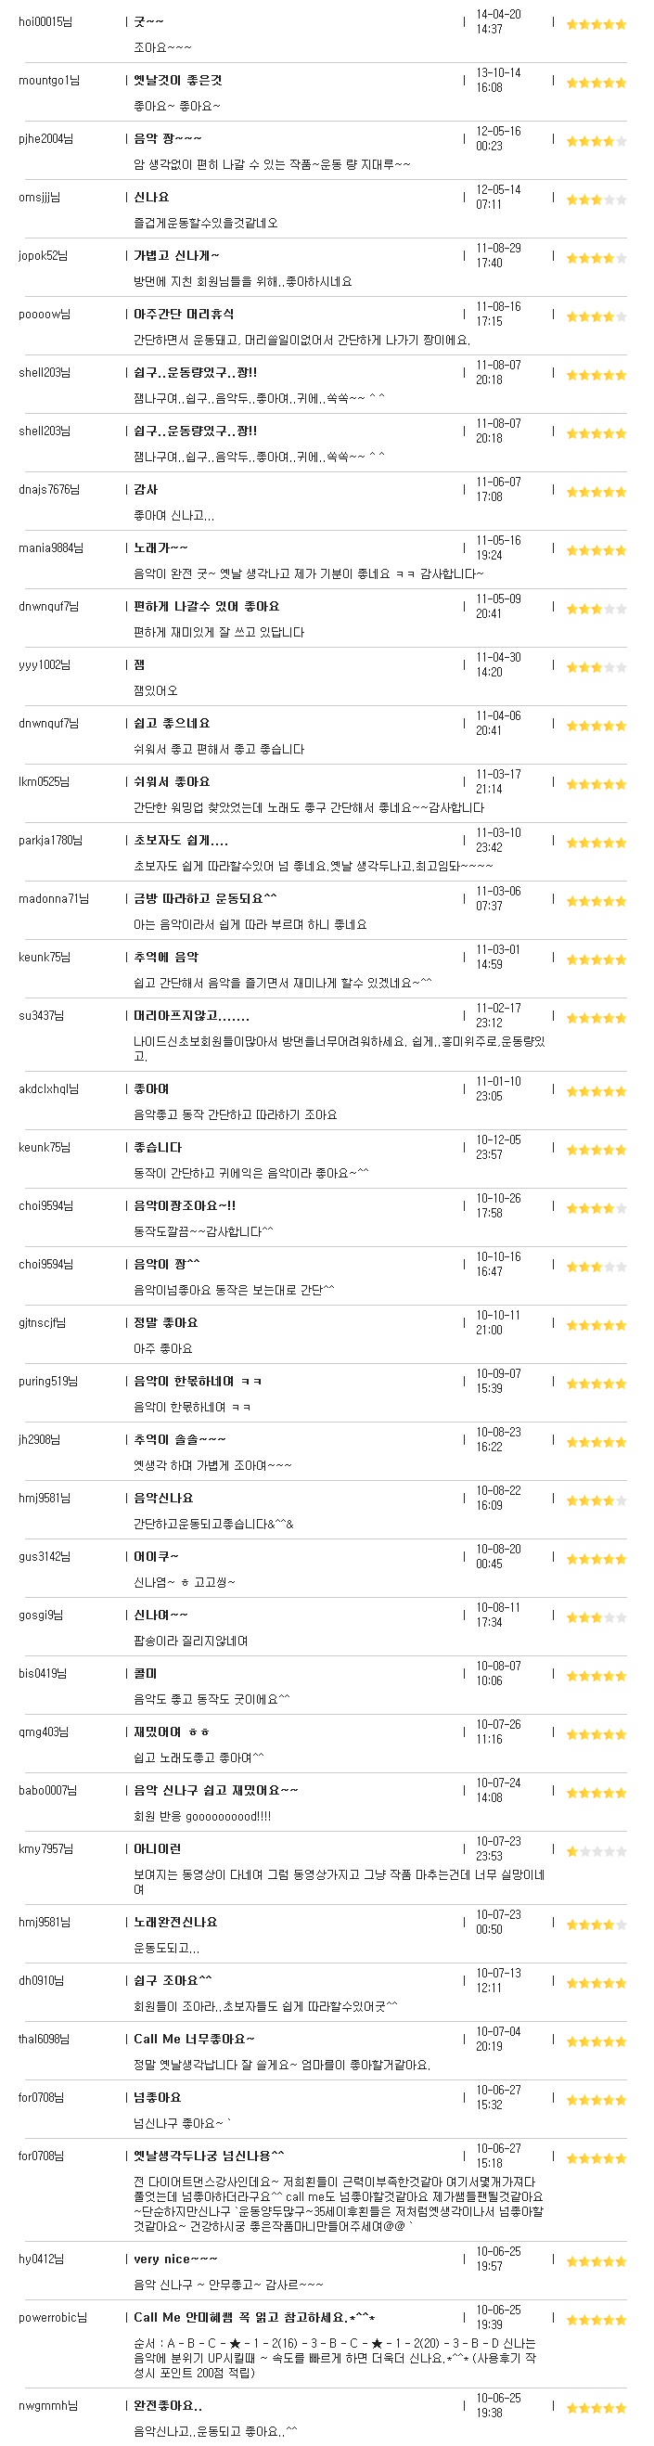Click the star rating on gosgi9's review
The height and width of the screenshot is (2446, 654).
pyautogui.click(x=596, y=1618)
